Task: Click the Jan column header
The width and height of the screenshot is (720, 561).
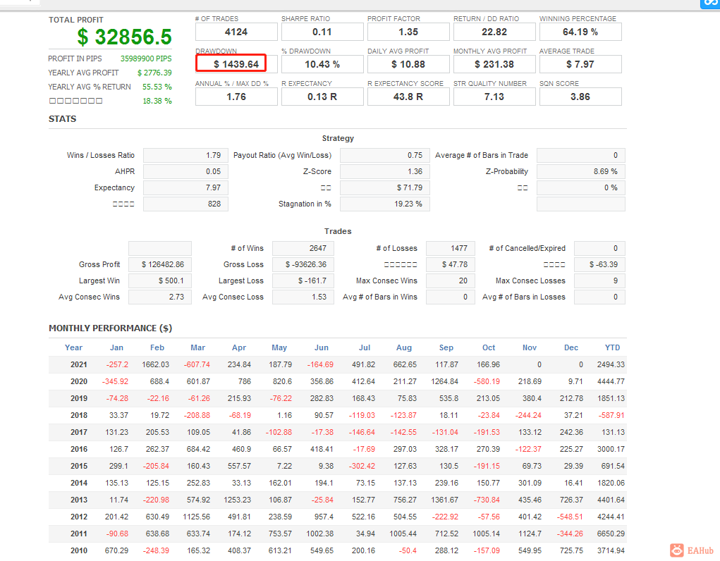Action: click(x=116, y=347)
